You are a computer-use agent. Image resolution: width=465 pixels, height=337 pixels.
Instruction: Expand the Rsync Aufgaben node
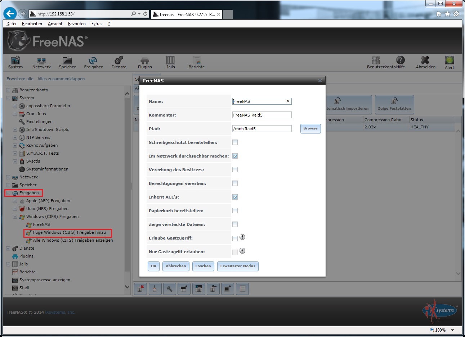pos(15,145)
